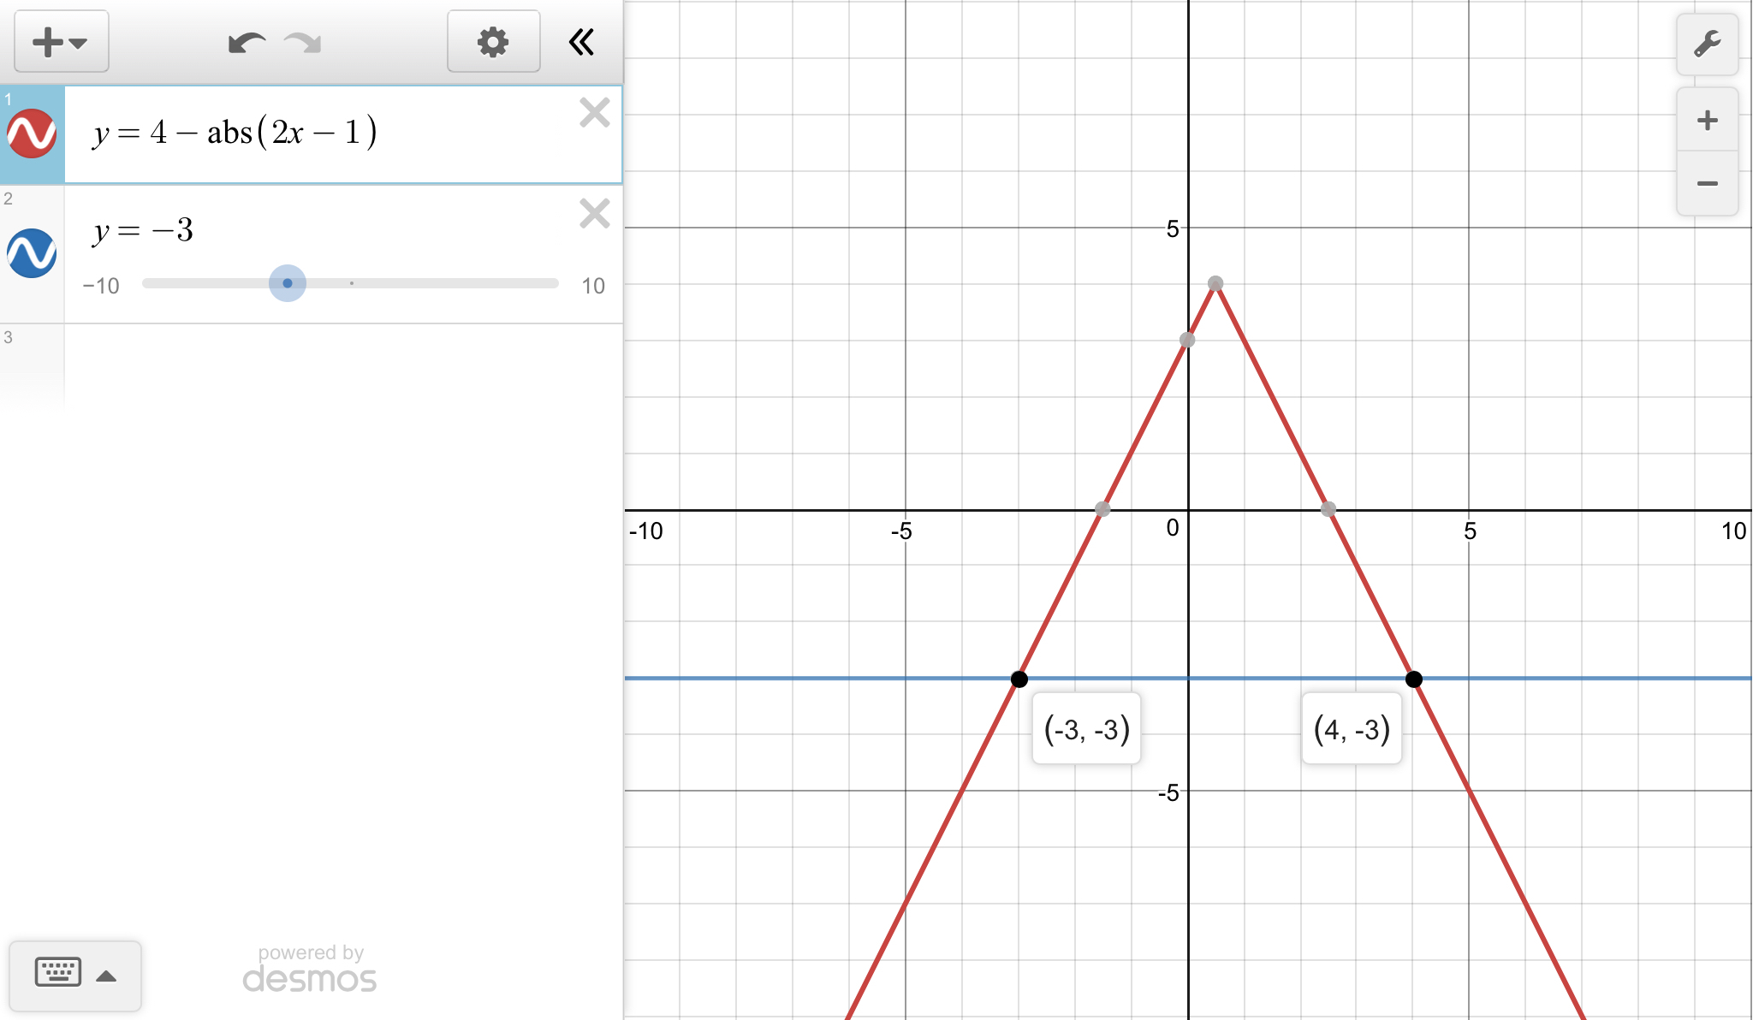Image resolution: width=1753 pixels, height=1020 pixels.
Task: Click the redo arrow
Action: point(303,42)
